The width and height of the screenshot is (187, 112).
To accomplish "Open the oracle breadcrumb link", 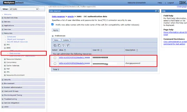I will 71,17.
